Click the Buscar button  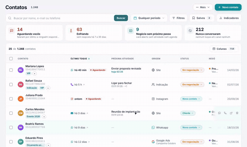(121, 18)
